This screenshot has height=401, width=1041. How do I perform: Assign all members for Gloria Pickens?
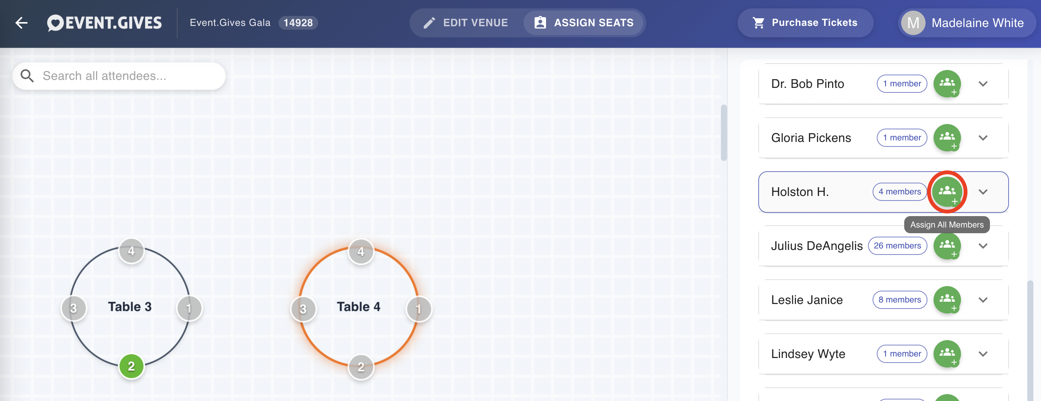tap(947, 138)
